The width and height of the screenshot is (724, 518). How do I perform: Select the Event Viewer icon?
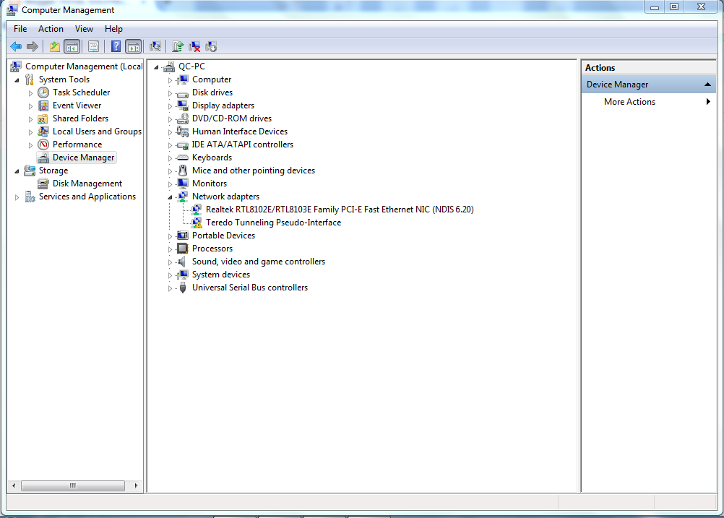[x=43, y=105]
